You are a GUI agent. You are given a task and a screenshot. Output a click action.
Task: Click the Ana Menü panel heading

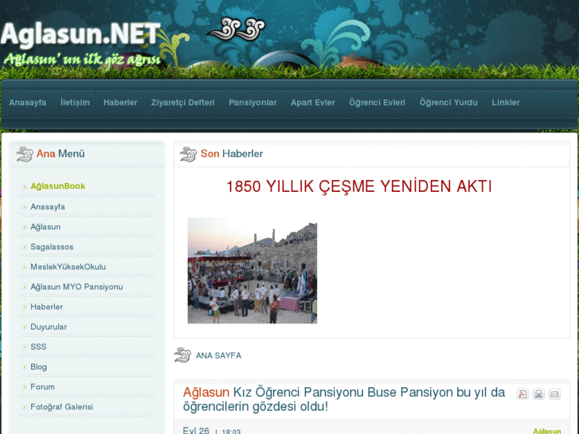coord(61,154)
